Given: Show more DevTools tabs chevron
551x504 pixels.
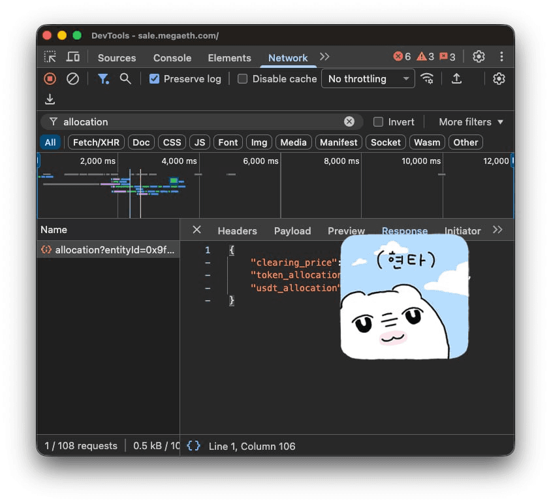Looking at the screenshot, I should 324,57.
